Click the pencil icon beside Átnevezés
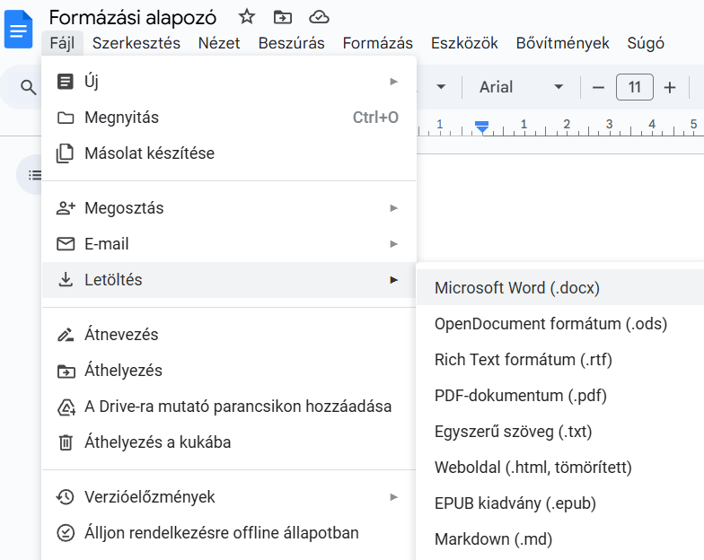 (x=66, y=335)
